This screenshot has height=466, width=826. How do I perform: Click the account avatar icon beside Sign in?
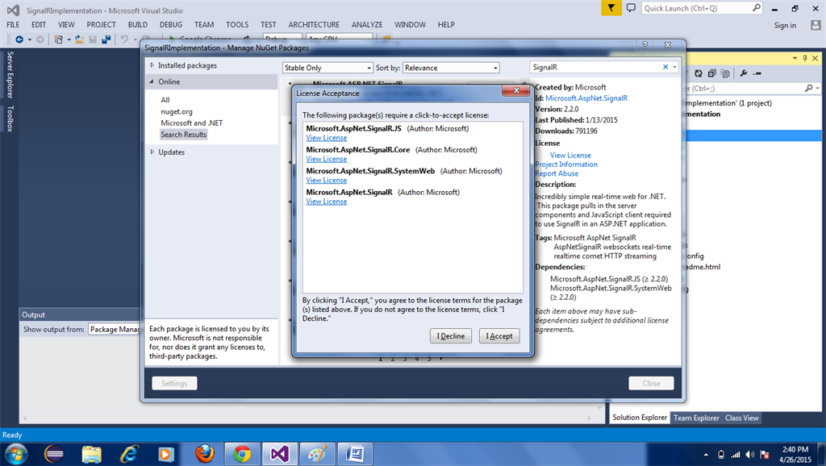pyautogui.click(x=816, y=25)
